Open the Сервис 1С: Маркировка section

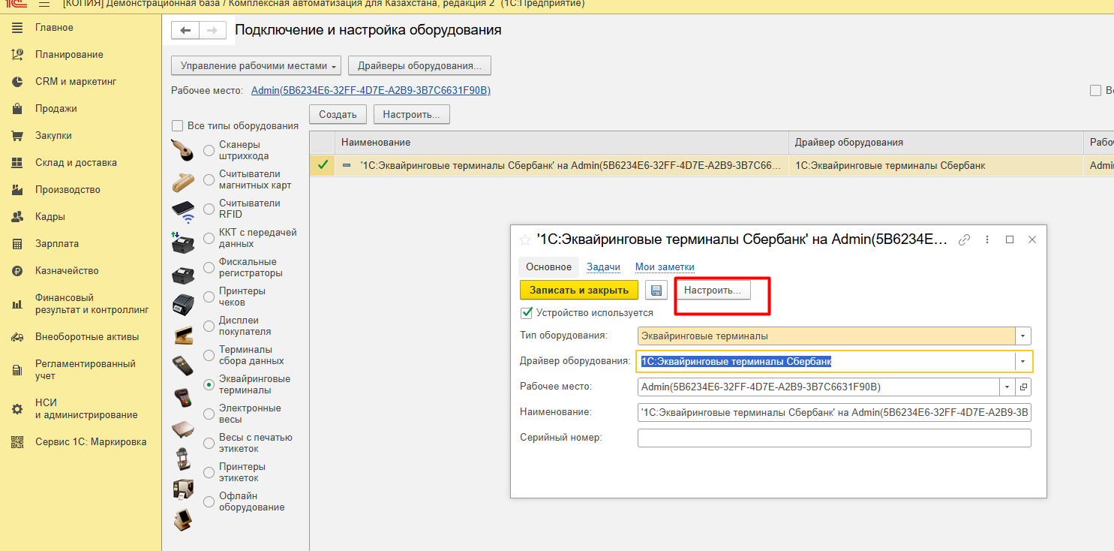(x=90, y=442)
